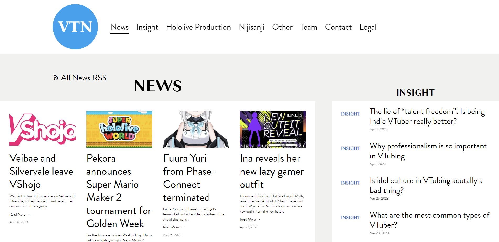Open the News menu item

[x=120, y=27]
